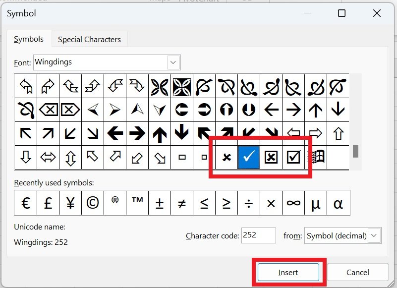Image resolution: width=397 pixels, height=288 pixels.
Task: Select the boxed X symbol
Action: pyautogui.click(x=271, y=157)
